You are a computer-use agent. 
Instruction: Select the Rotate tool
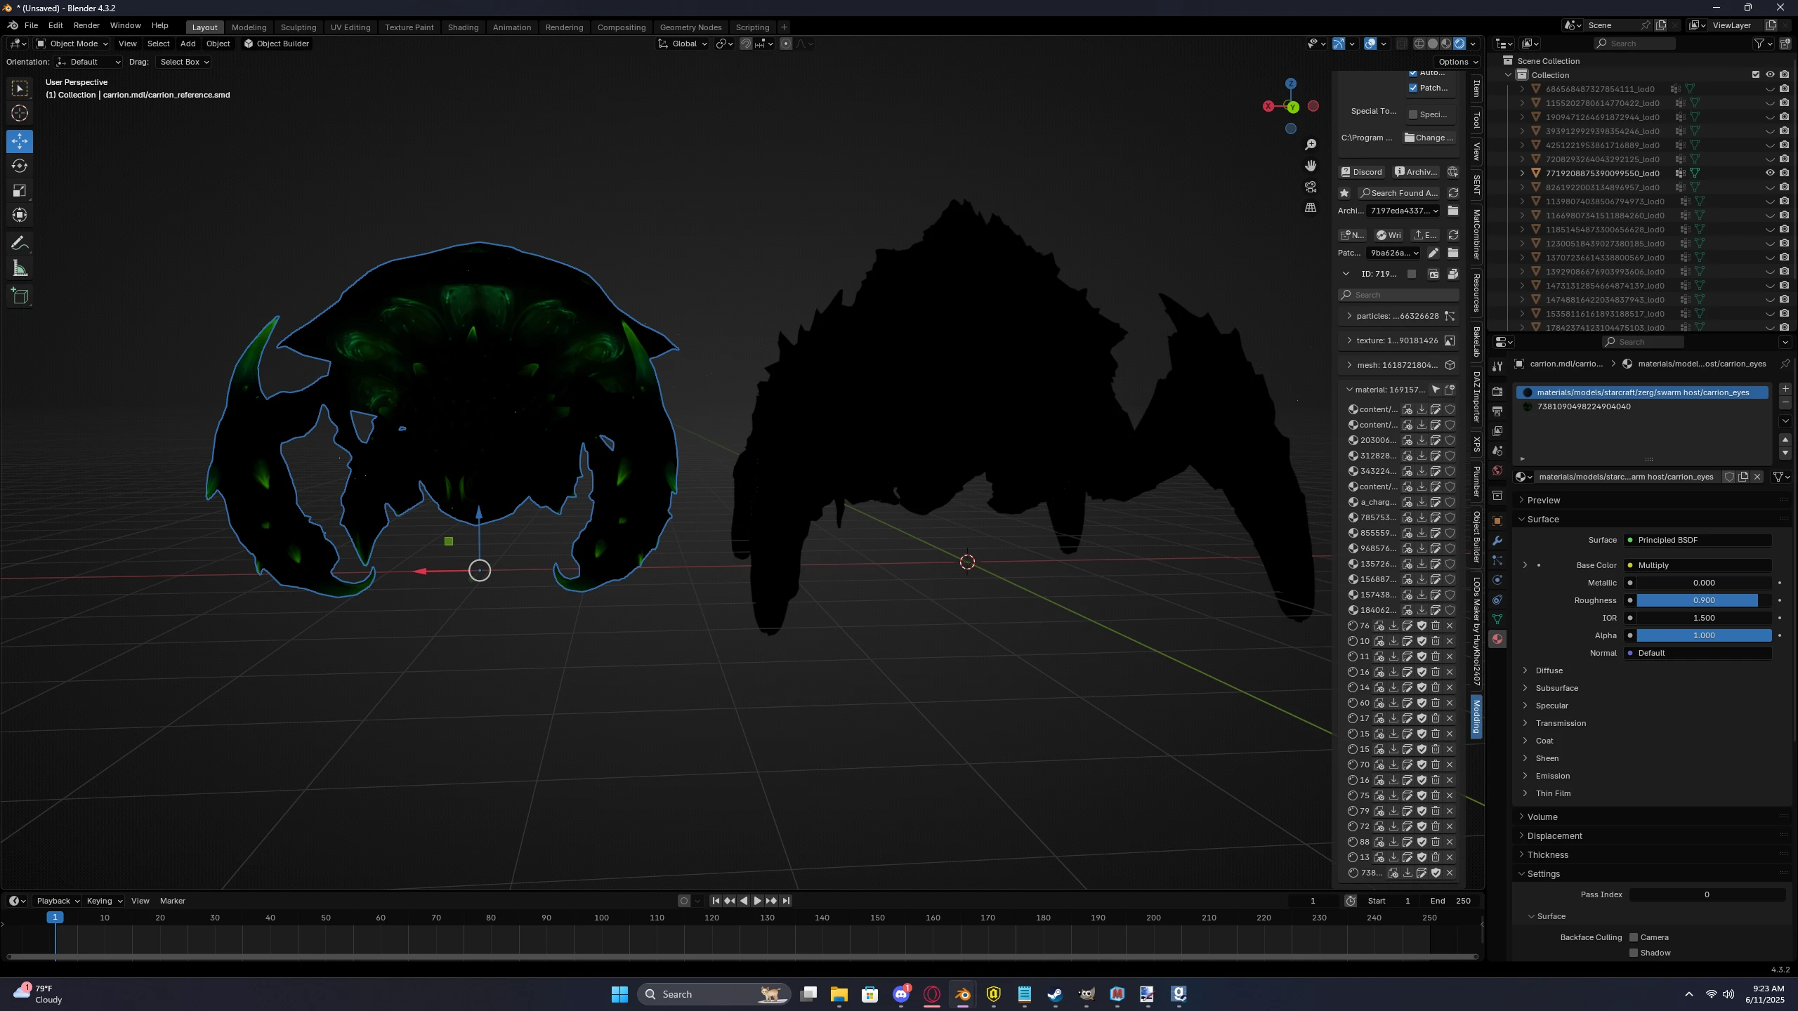20,166
